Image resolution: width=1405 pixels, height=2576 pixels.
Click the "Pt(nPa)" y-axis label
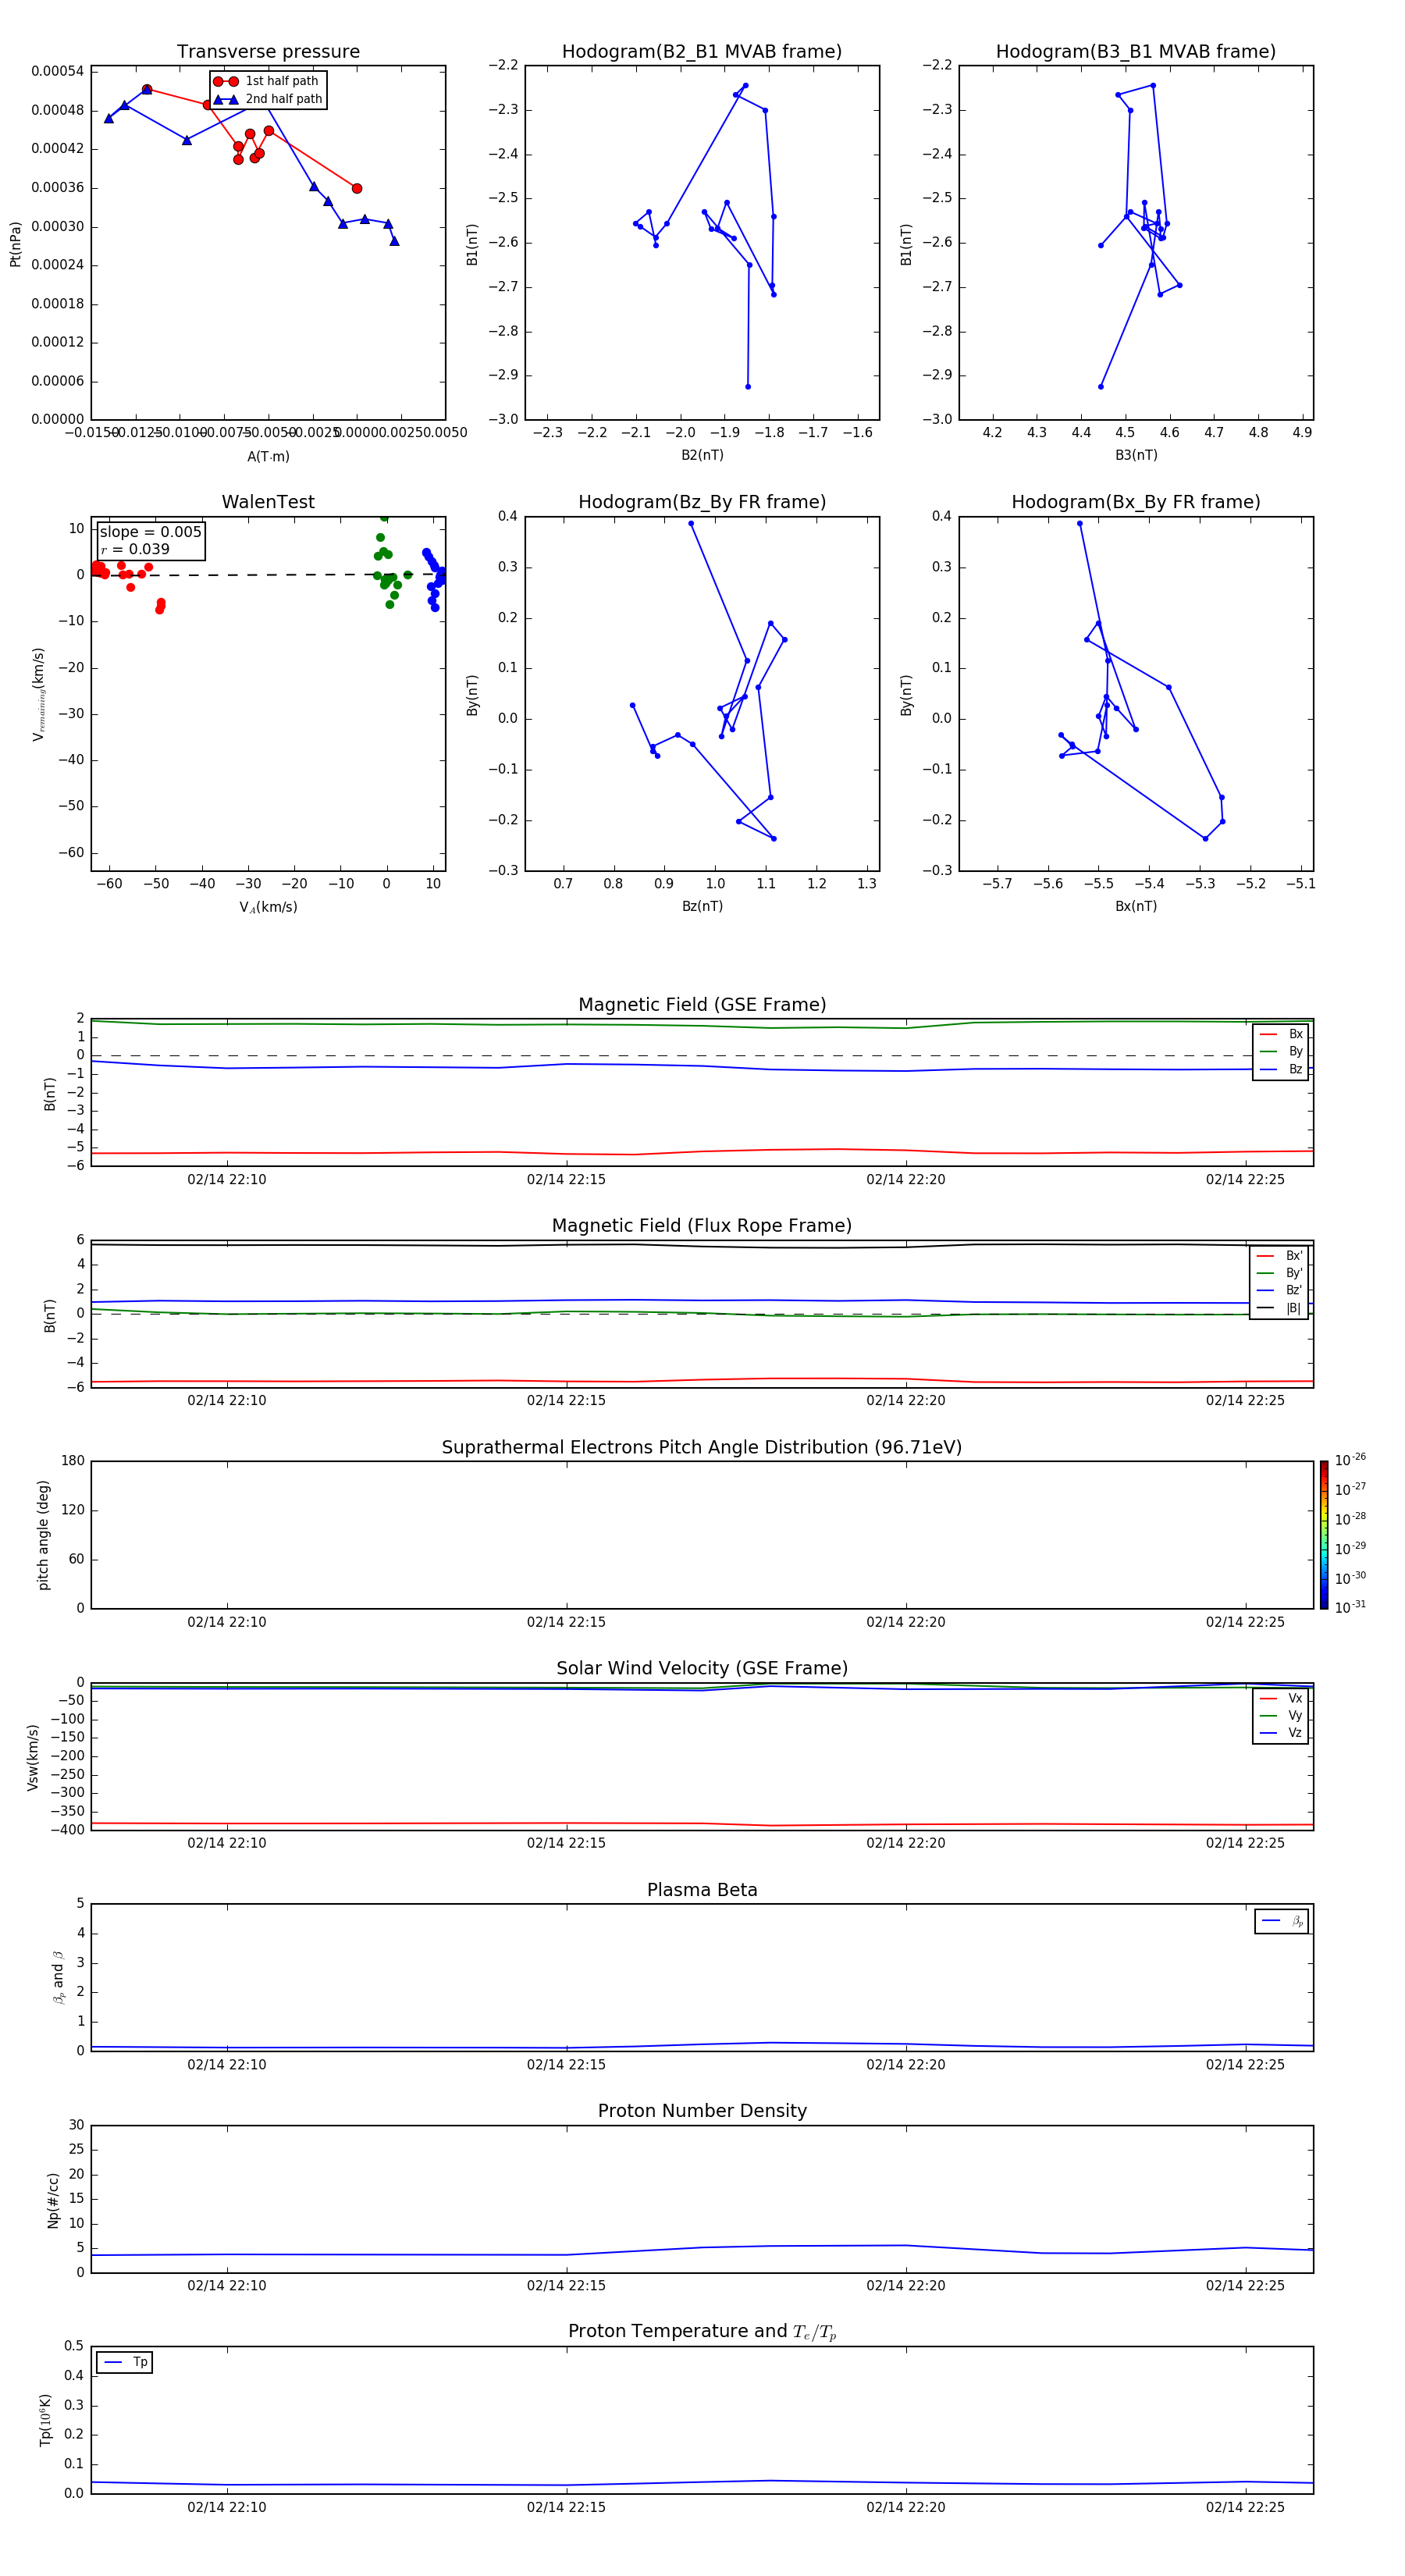click(x=15, y=244)
